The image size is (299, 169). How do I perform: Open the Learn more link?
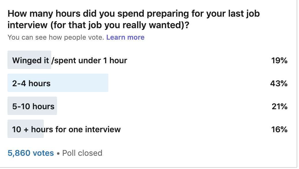click(x=125, y=37)
